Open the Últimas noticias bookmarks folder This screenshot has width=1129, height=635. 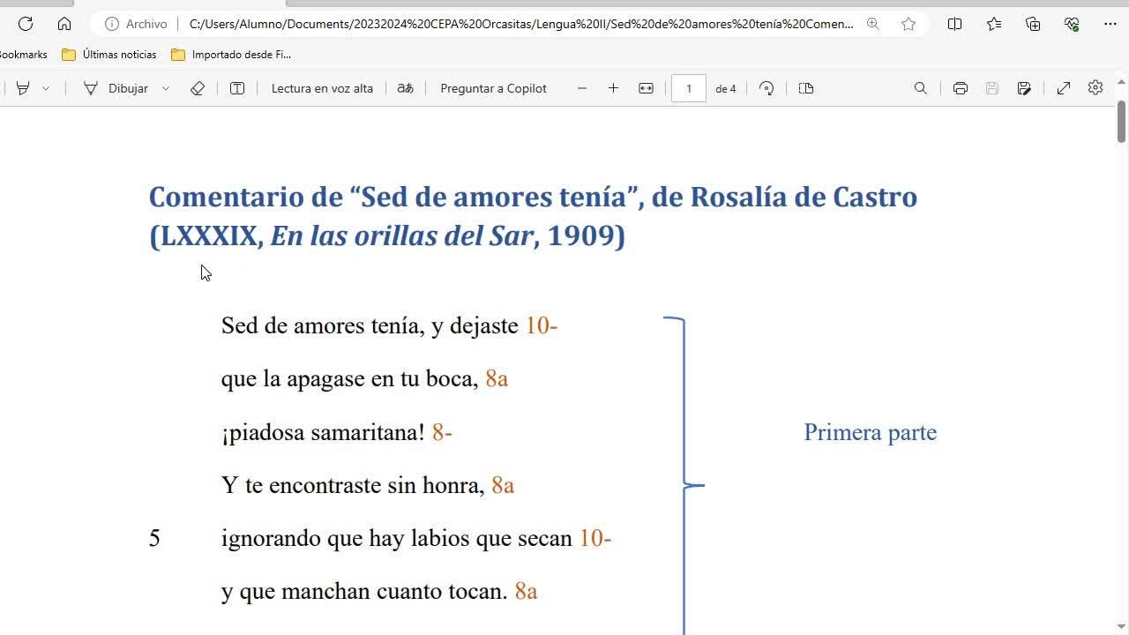(109, 55)
